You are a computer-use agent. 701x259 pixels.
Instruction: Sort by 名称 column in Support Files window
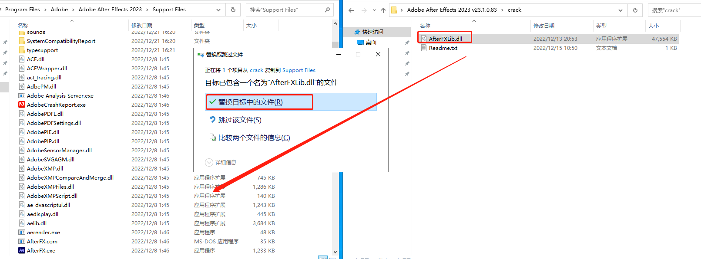(23, 26)
